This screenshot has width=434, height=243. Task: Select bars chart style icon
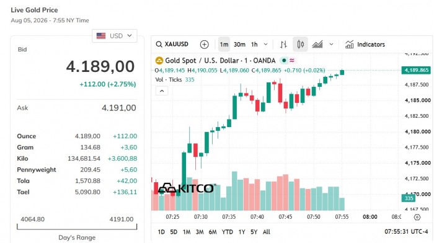pyautogui.click(x=283, y=44)
